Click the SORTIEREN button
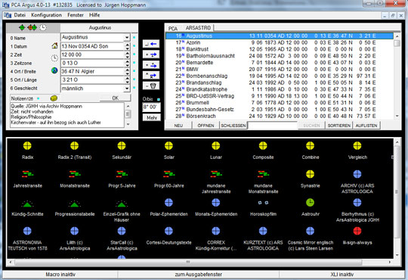This screenshot has height=280, width=408. [x=338, y=126]
